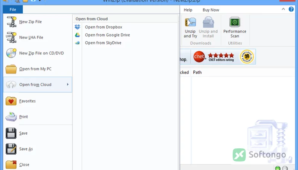This screenshot has height=170, width=298.
Task: Click the green status light indicator
Action: click(278, 168)
